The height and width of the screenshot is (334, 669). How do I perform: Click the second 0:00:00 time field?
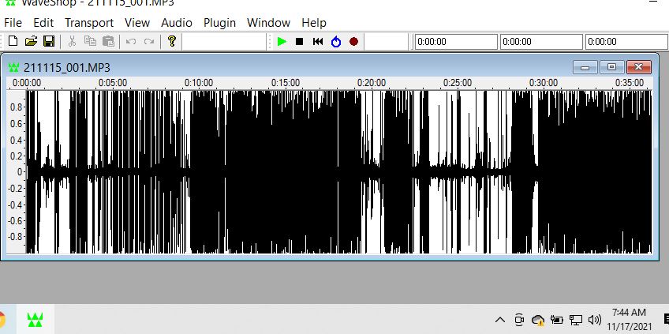pyautogui.click(x=541, y=42)
